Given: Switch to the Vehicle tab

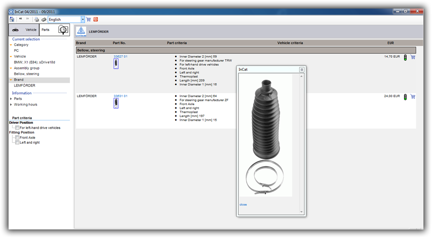Looking at the screenshot, I should 24,30.
